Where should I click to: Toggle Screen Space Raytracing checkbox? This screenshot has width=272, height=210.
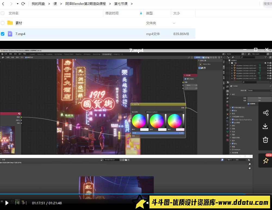click(233, 119)
